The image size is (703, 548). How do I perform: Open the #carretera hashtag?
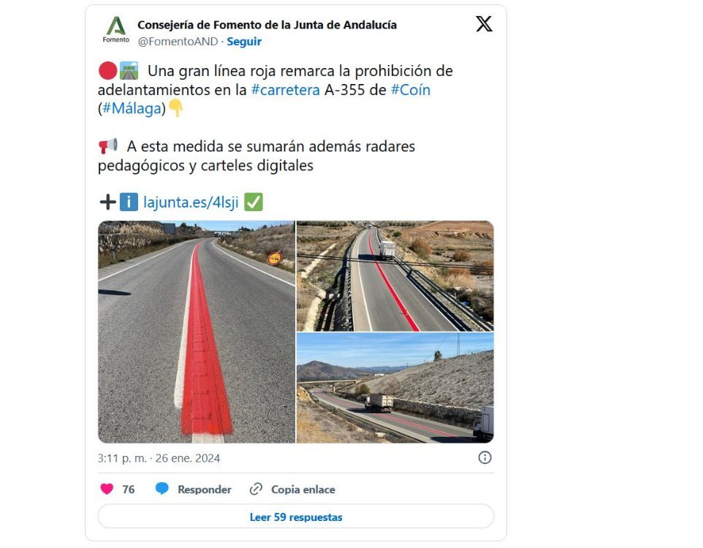tap(285, 90)
